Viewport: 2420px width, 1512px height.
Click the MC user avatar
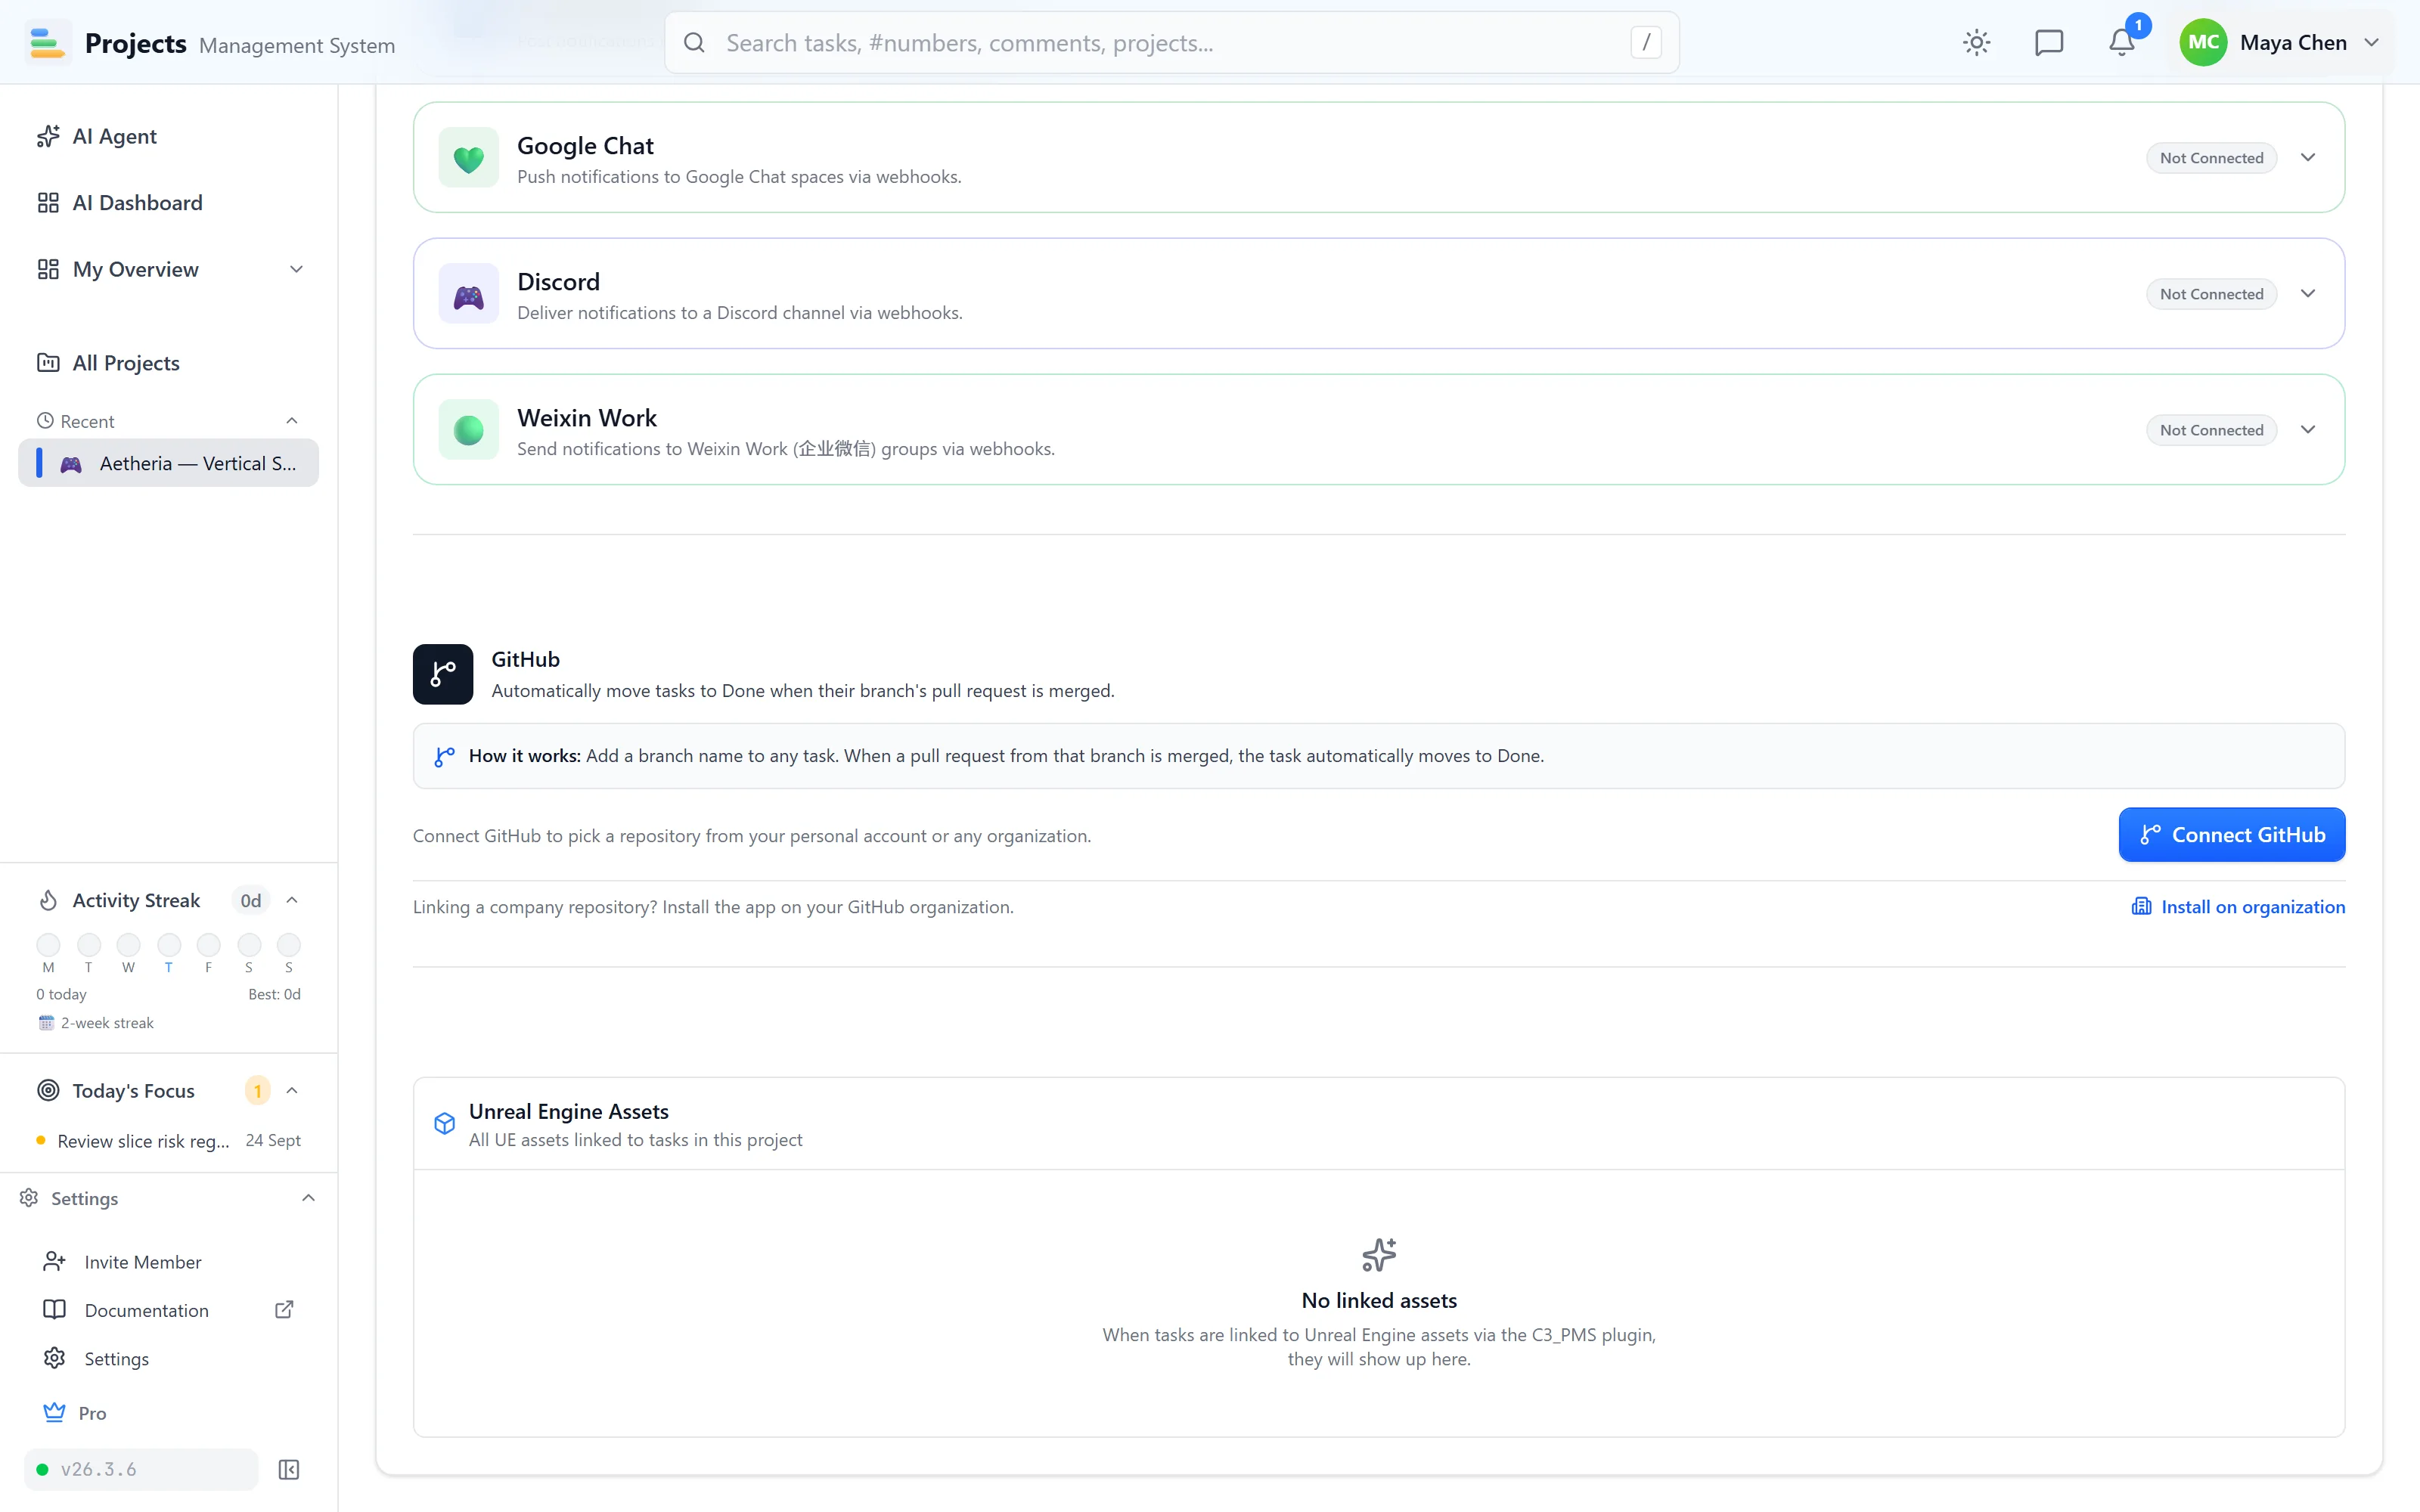(x=2203, y=42)
